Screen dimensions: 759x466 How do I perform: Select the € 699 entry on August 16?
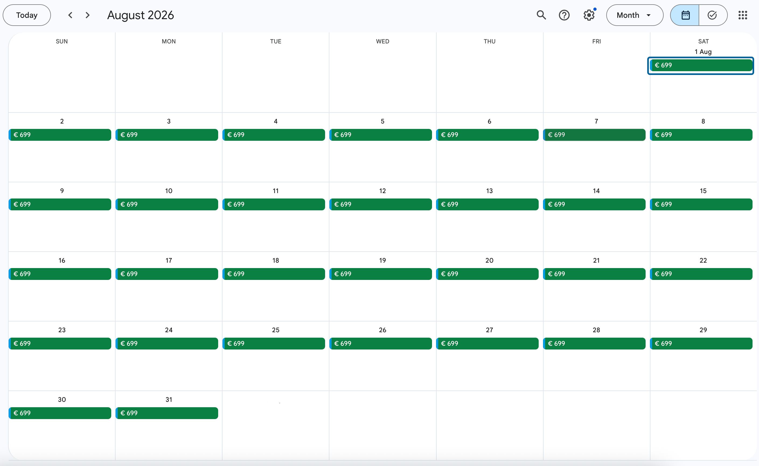(60, 274)
